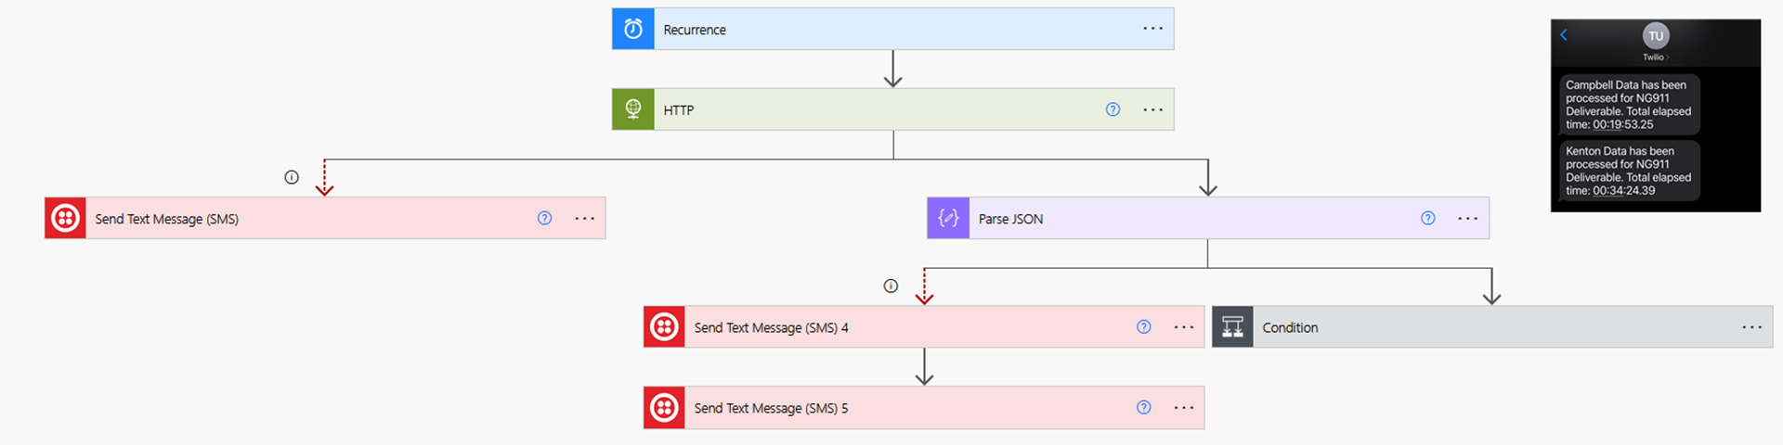
Task: Click run-after info icon above Send Text Message (SMS)
Action: [292, 177]
